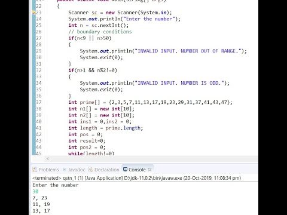Screen dimensions: 287x215
Task: Click line number 29 in the gutter
Action: tap(39, 51)
